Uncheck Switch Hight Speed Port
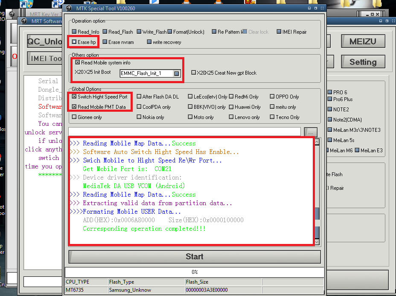This screenshot has width=396, height=296. (x=74, y=96)
